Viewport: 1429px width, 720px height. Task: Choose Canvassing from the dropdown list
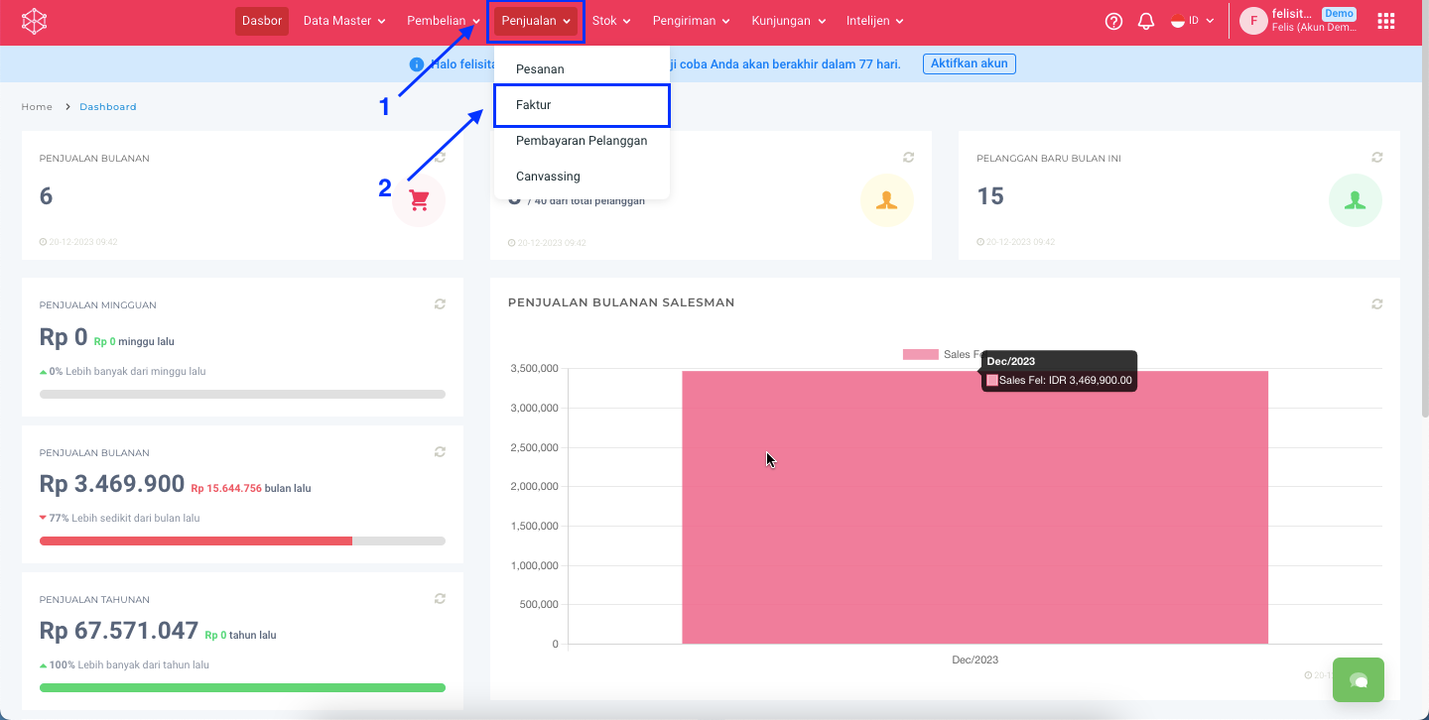548,177
